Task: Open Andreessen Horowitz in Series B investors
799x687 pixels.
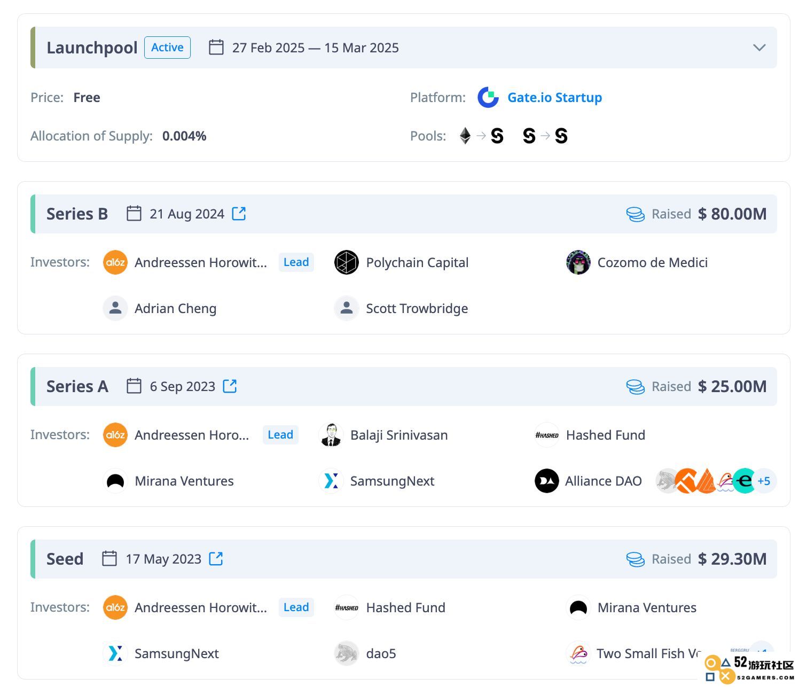Action: coord(200,262)
